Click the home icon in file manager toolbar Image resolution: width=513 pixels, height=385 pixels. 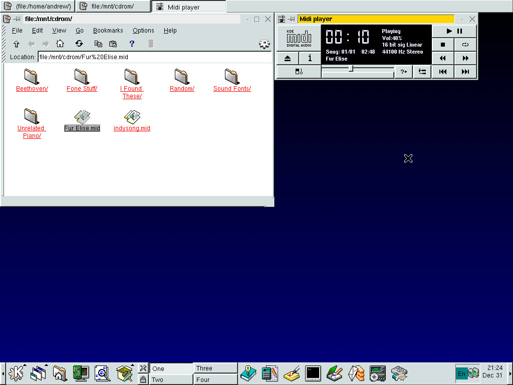[x=60, y=44]
